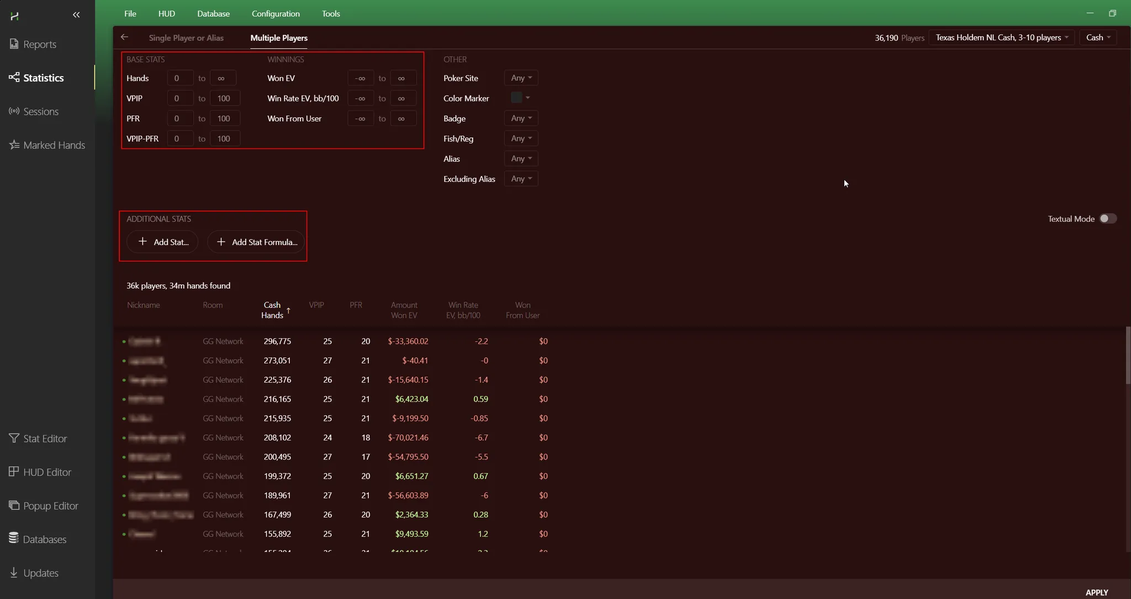Viewport: 1131px width, 599px height.
Task: Click the Add Stat Formula... button
Action: point(256,242)
